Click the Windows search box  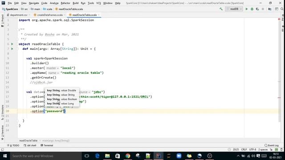click(x=45, y=156)
